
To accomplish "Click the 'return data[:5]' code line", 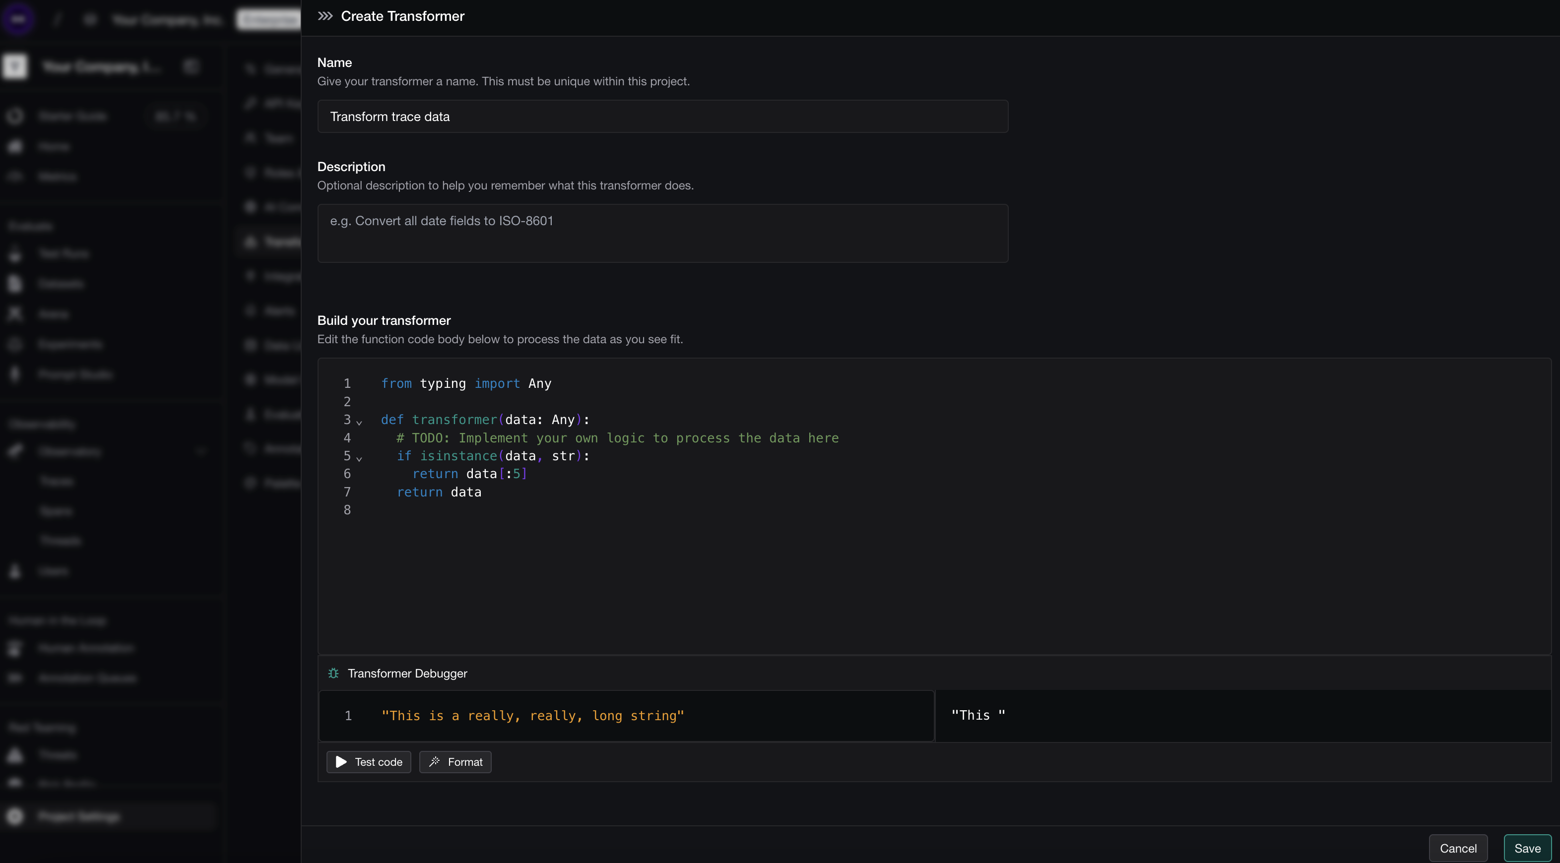I will coord(469,474).
